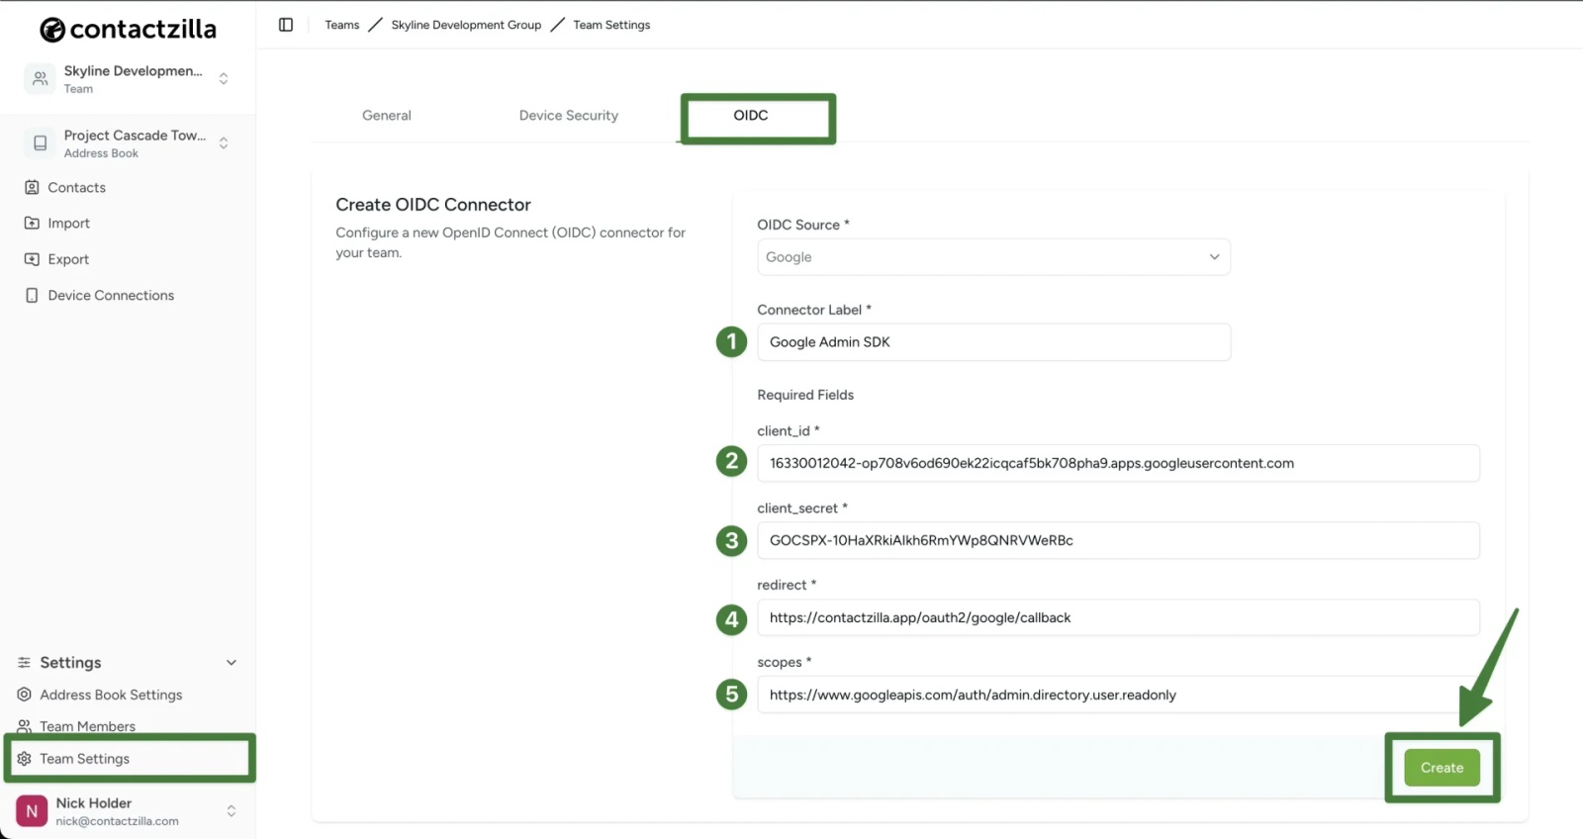This screenshot has height=839, width=1583.
Task: Click the contactzilla logo
Action: click(128, 30)
